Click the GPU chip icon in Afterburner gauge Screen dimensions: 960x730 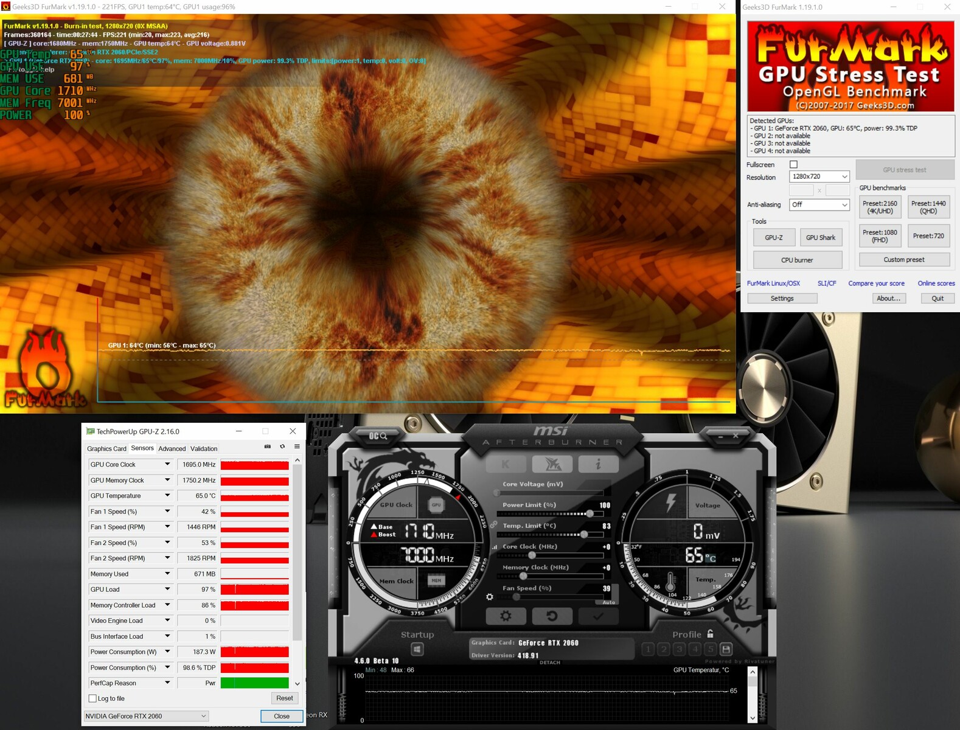436,504
